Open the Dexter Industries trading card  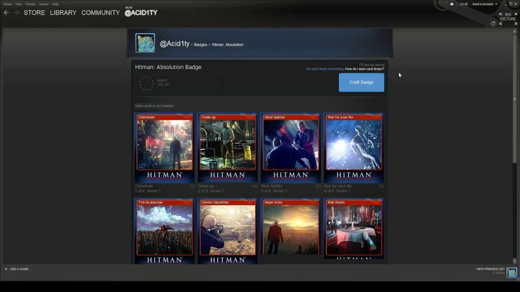(227, 231)
